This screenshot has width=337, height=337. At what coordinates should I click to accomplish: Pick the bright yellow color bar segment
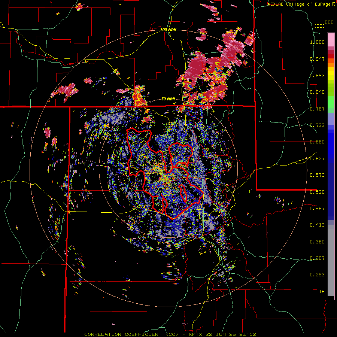pyautogui.click(x=331, y=73)
